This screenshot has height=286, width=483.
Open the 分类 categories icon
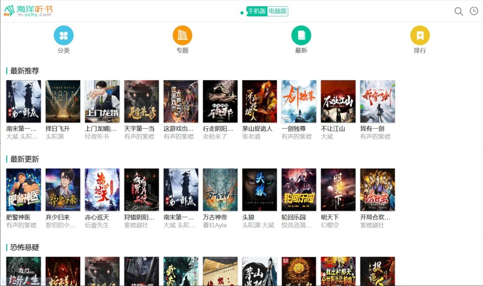coord(64,35)
